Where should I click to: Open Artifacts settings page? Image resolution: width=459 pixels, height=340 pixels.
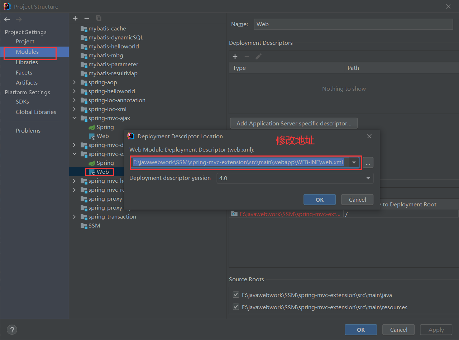[x=27, y=83]
